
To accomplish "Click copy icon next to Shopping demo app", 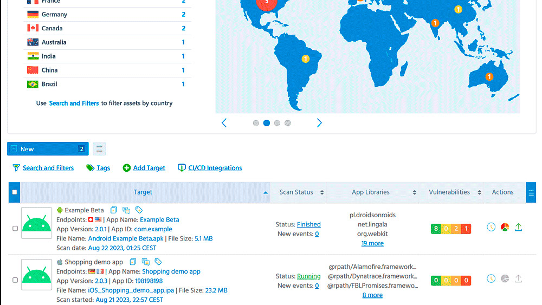I will point(133,262).
